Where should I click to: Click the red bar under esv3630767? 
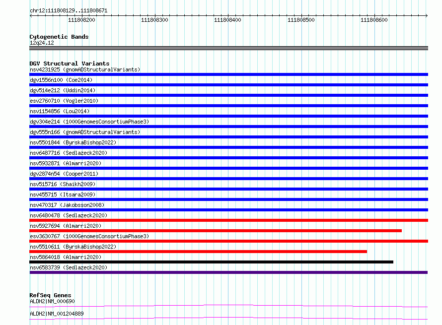click(x=228, y=241)
